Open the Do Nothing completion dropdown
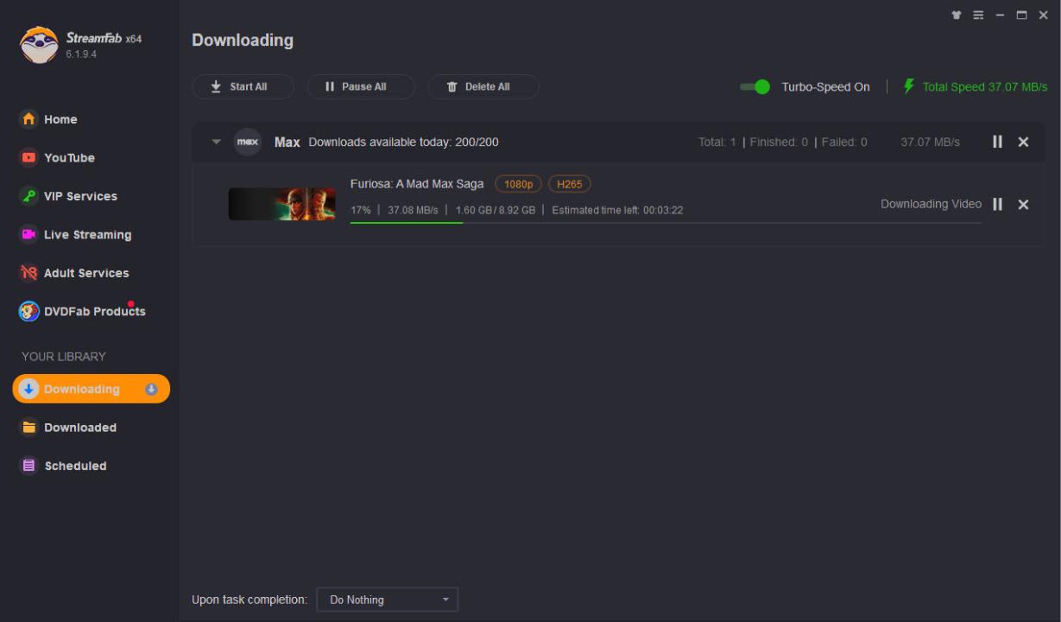Viewport: 1061px width, 622px height. (388, 600)
